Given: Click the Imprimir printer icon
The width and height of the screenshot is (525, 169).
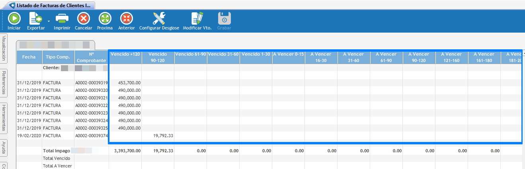Looking at the screenshot, I should pyautogui.click(x=62, y=19).
